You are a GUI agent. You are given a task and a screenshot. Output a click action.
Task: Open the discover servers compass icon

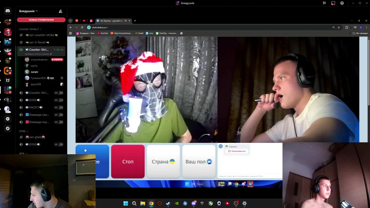tap(8, 129)
